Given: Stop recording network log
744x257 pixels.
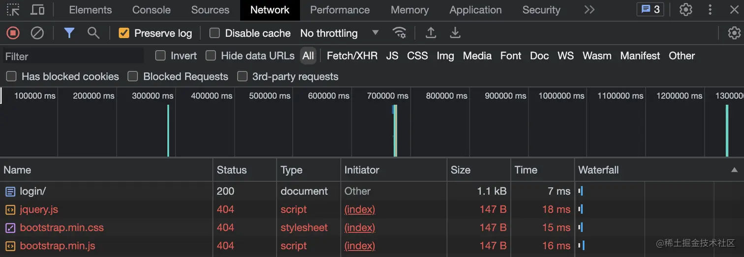Looking at the screenshot, I should (13, 33).
